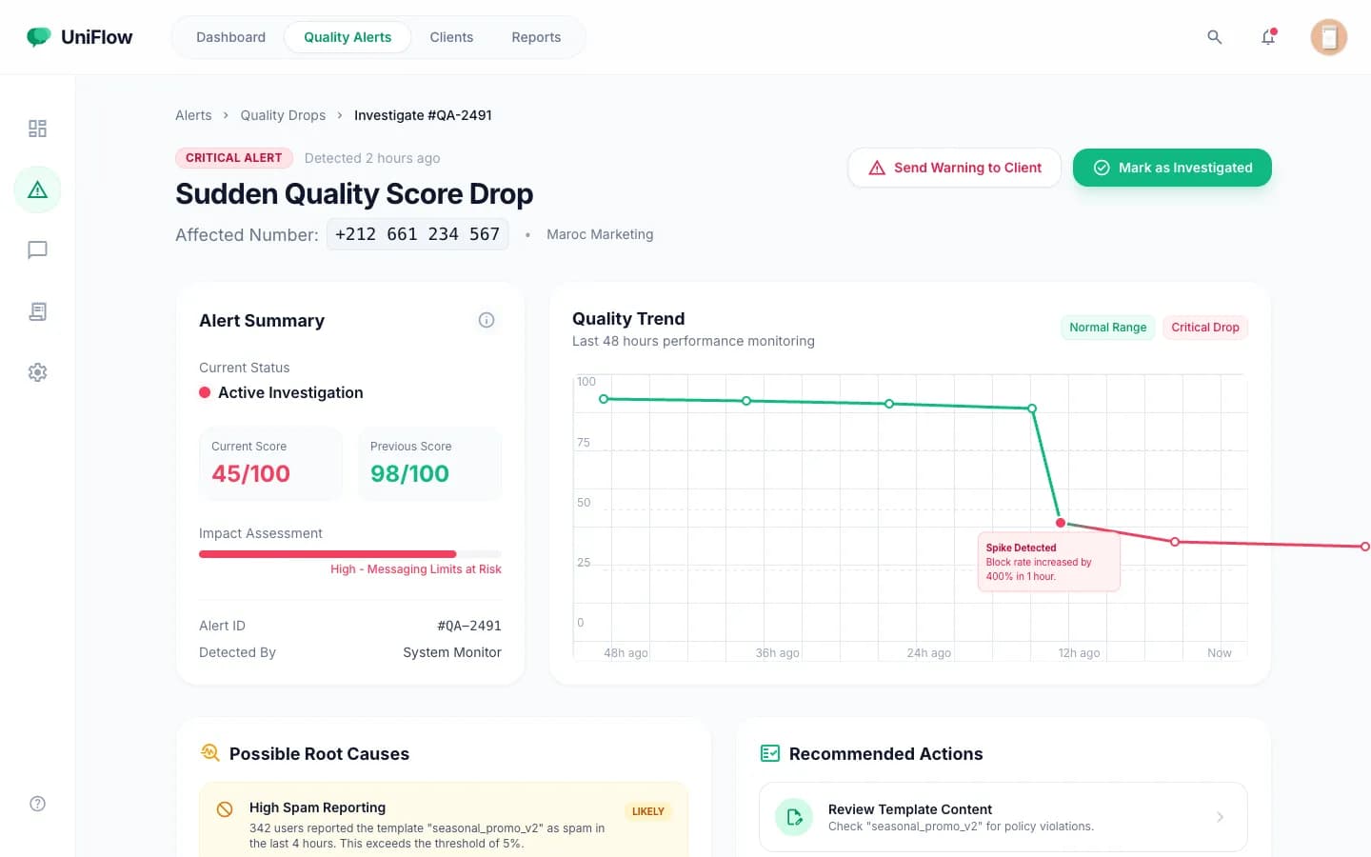Open the Dashboard grid icon in the sidebar
Image resolution: width=1371 pixels, height=857 pixels.
37,128
